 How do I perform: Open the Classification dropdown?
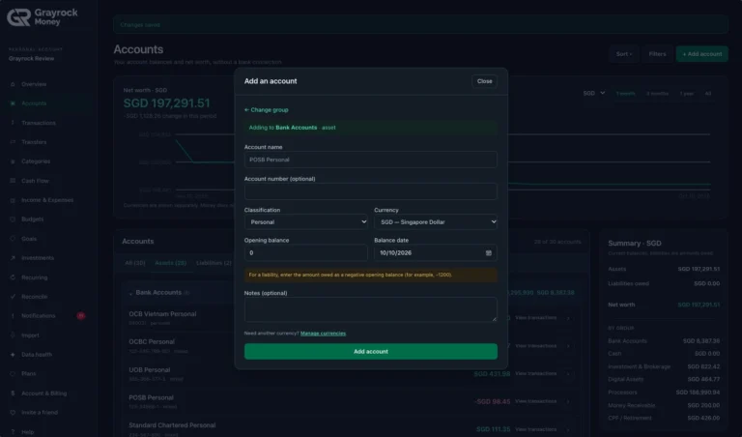[x=306, y=222]
